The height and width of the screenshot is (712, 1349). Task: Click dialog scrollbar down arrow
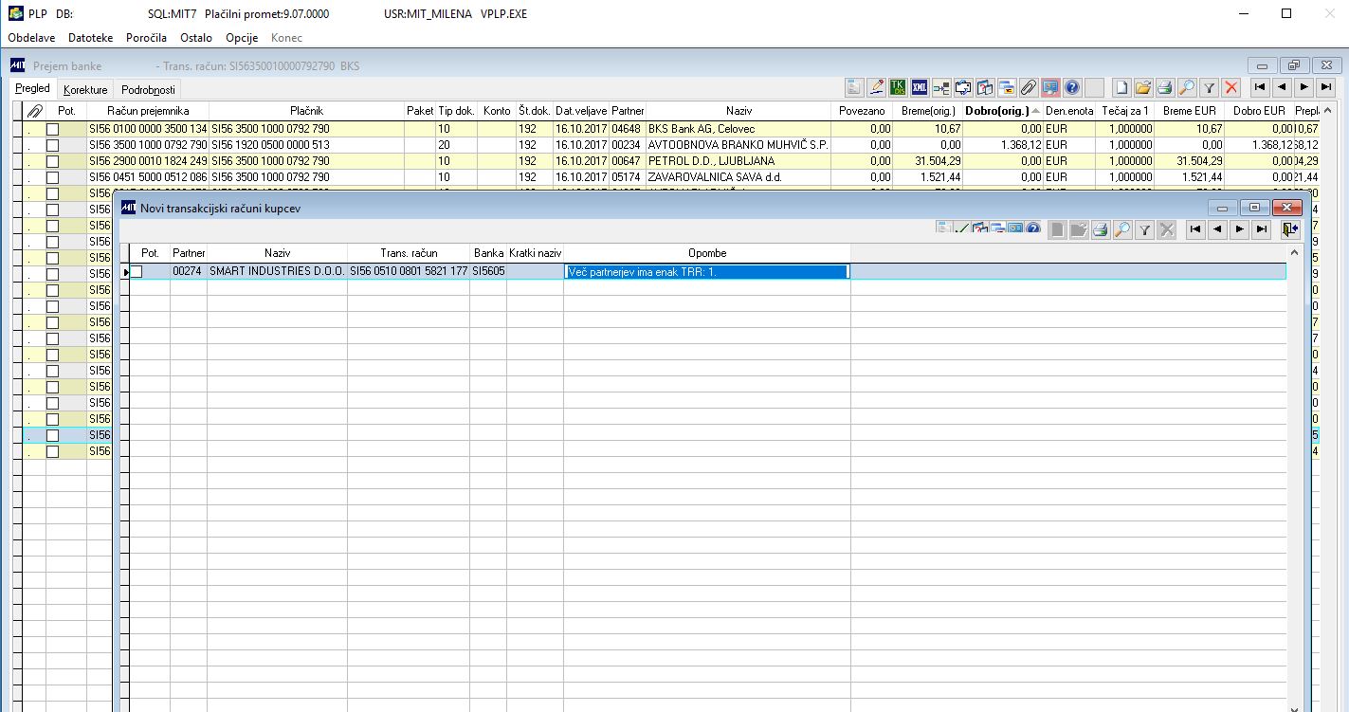tap(1295, 706)
